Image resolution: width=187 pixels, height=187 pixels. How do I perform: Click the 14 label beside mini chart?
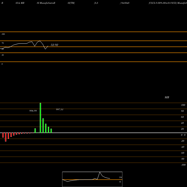(x=120, y=177)
